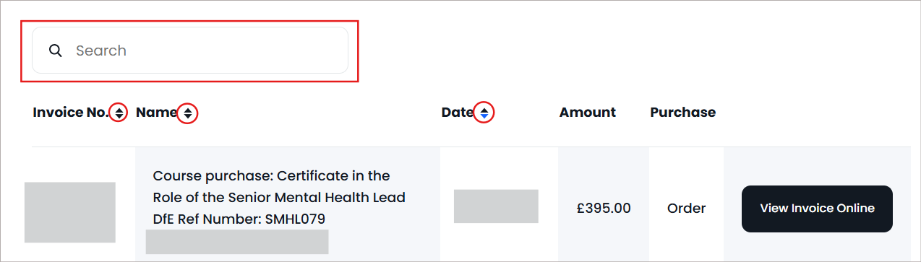Click the greyed-out invoice number cell
921x262 pixels.
tap(69, 212)
